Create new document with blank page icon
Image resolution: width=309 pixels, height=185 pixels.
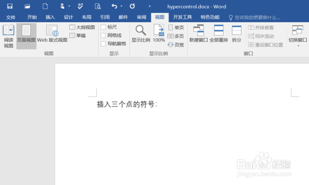tap(45, 6)
